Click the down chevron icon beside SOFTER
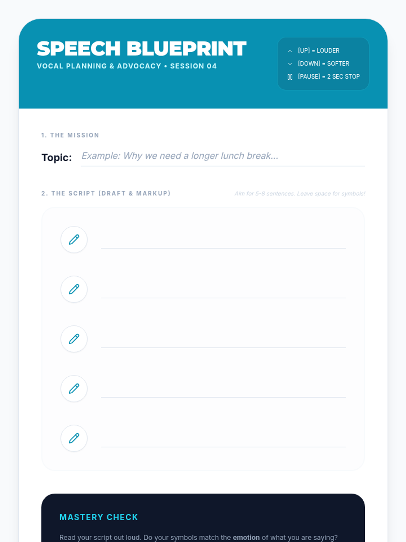406x542 pixels. click(290, 64)
